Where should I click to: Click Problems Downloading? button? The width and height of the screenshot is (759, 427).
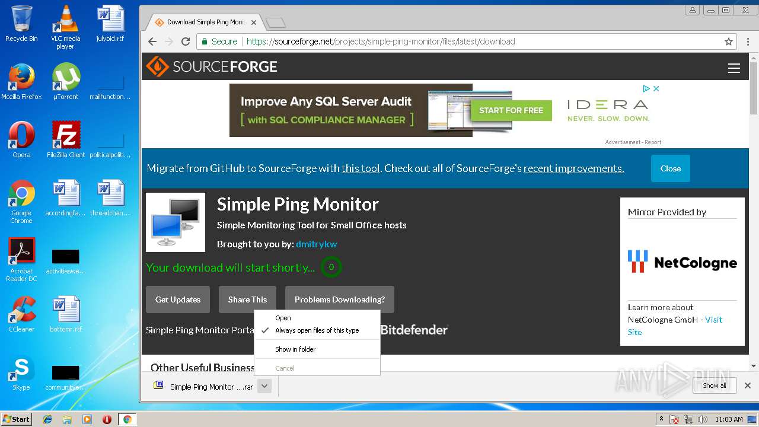click(340, 299)
